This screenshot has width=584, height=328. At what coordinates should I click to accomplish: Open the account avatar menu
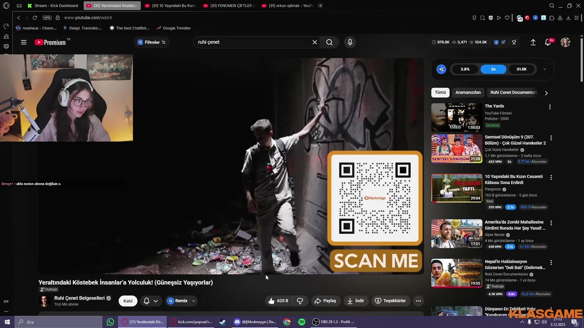(565, 42)
